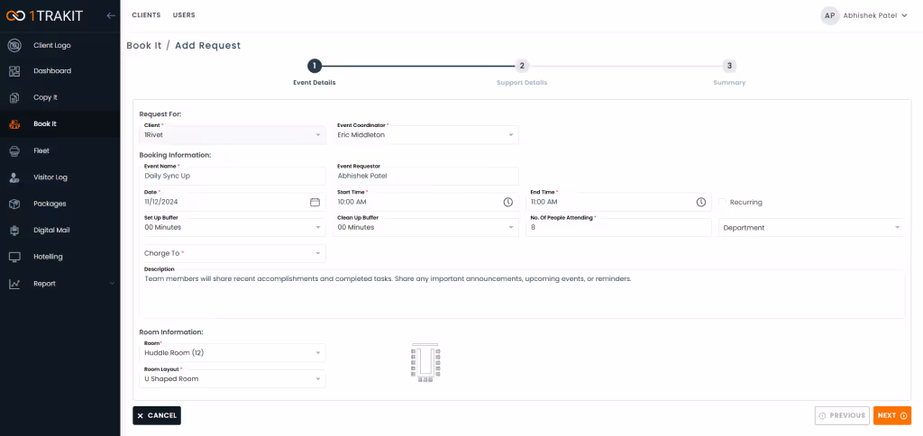Open the Room dropdown
Viewport: 923px width, 436px height.
coord(233,353)
